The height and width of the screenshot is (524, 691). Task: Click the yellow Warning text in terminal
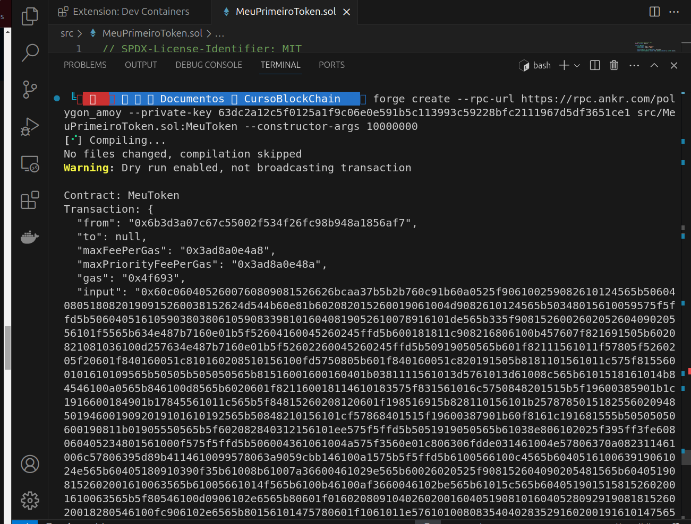coord(89,168)
